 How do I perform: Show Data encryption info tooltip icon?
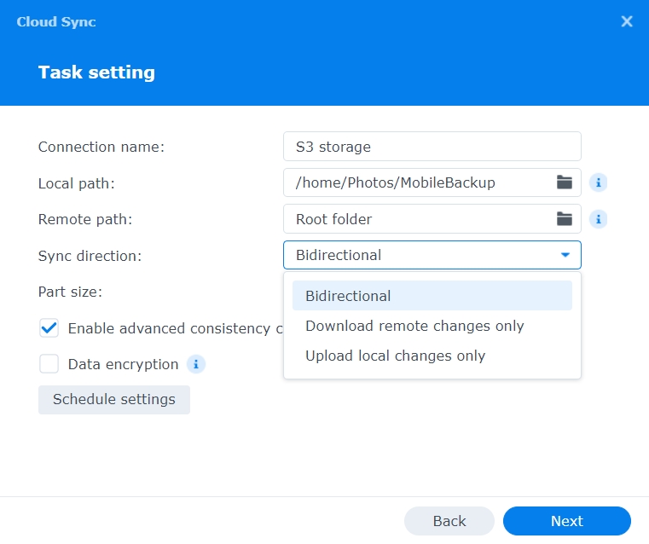(196, 365)
